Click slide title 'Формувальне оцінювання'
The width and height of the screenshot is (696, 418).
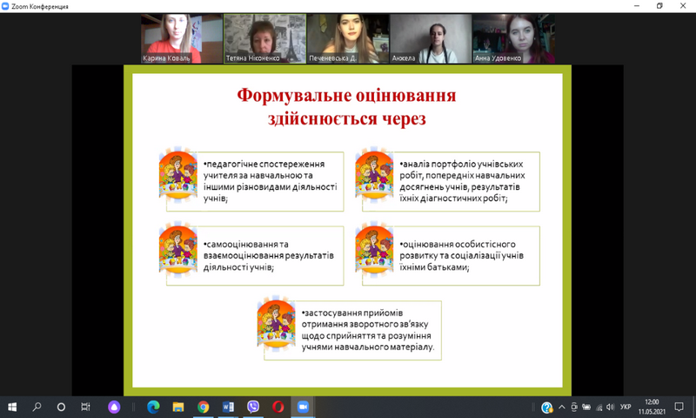346,95
